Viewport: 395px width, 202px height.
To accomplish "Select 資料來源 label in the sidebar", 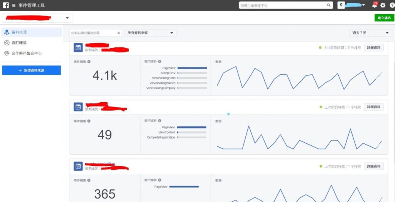I will tap(19, 32).
